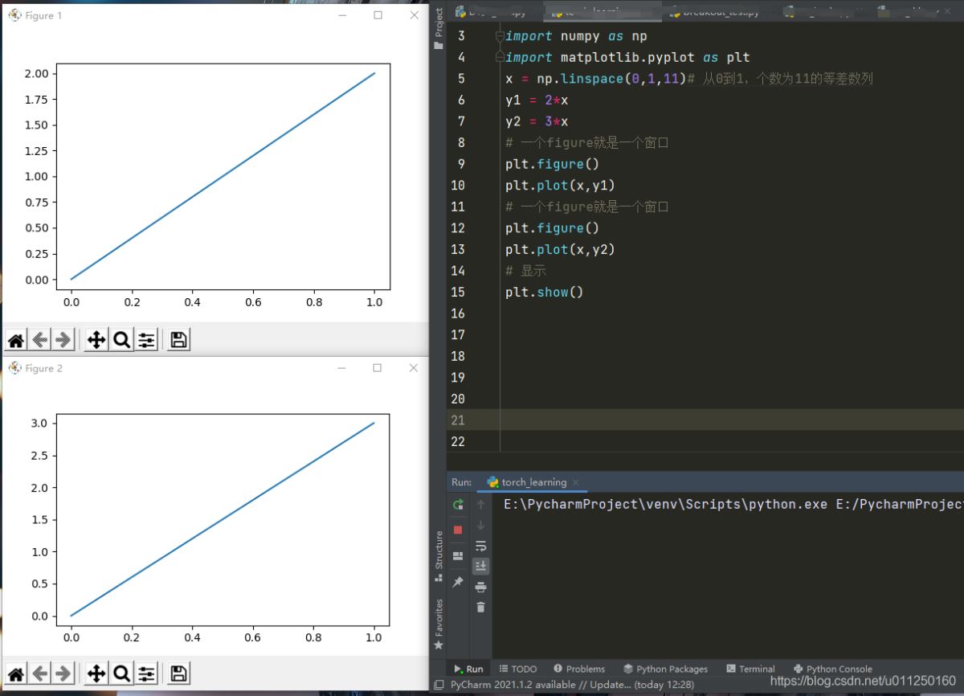Toggle Zoom-to-rectangle tool in Figure 2

[x=121, y=673]
